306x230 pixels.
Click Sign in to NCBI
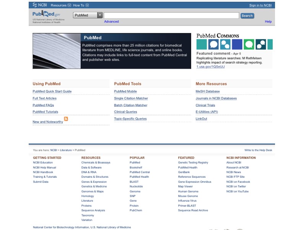[260, 5]
